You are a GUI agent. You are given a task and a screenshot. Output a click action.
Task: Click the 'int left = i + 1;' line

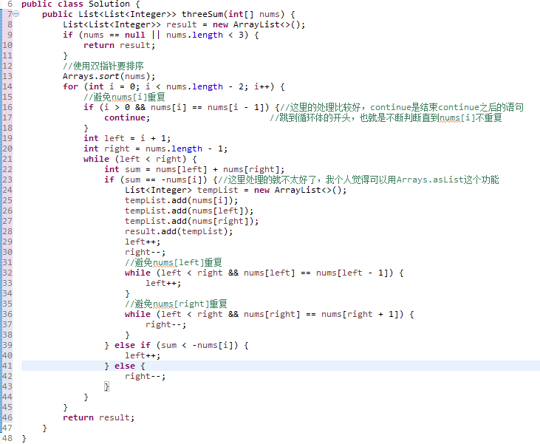pyautogui.click(x=127, y=138)
